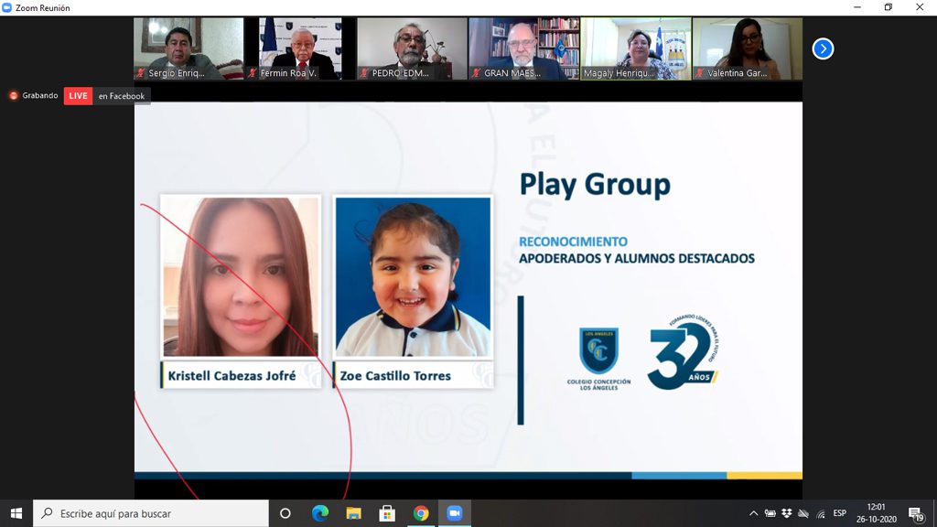Select Sergio Enrique's video thumbnail
Image resolution: width=937 pixels, height=527 pixels.
[x=188, y=46]
